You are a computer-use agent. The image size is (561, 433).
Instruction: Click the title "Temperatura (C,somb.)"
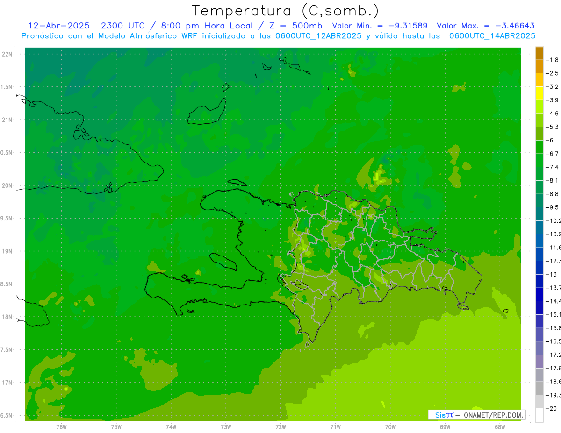pos(286,11)
